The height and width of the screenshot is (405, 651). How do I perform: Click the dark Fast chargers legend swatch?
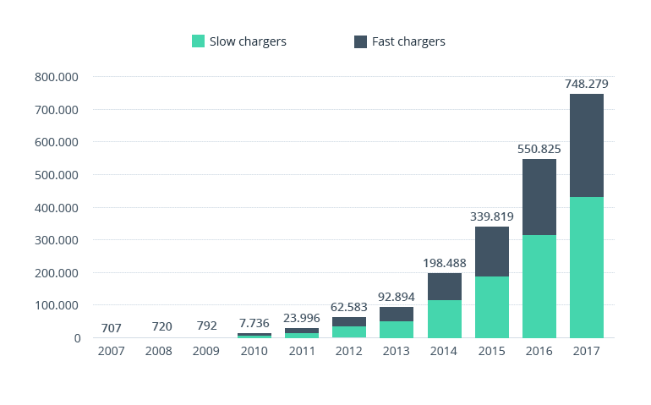point(360,41)
